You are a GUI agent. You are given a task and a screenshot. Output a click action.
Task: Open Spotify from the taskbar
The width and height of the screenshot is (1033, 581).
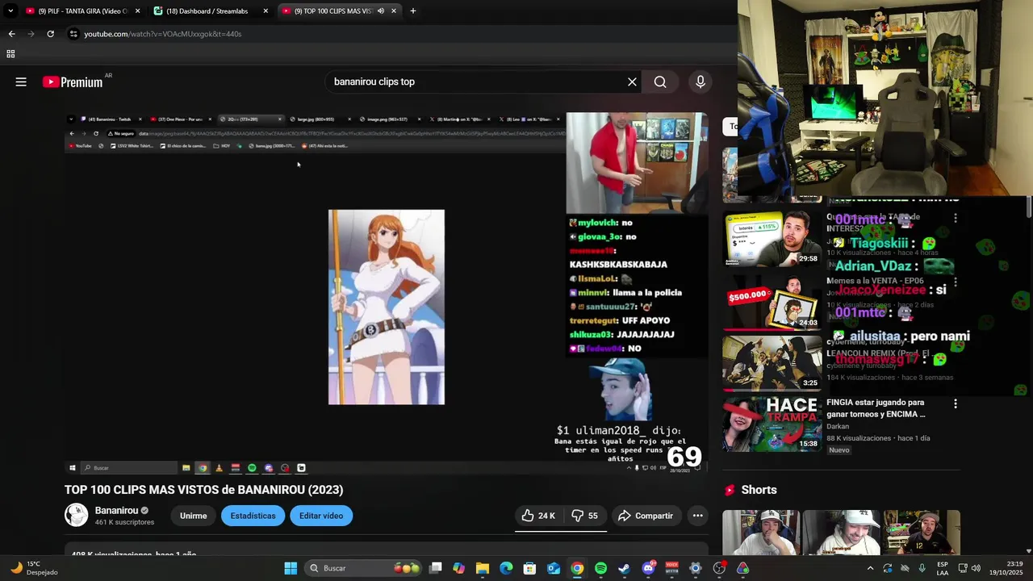600,568
